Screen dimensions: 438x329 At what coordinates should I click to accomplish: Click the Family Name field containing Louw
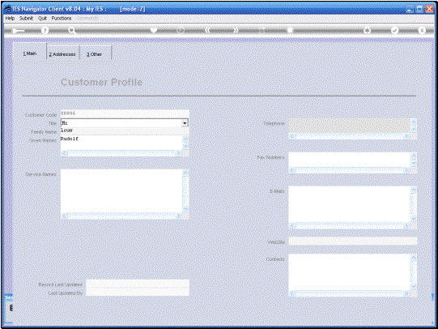click(x=125, y=130)
